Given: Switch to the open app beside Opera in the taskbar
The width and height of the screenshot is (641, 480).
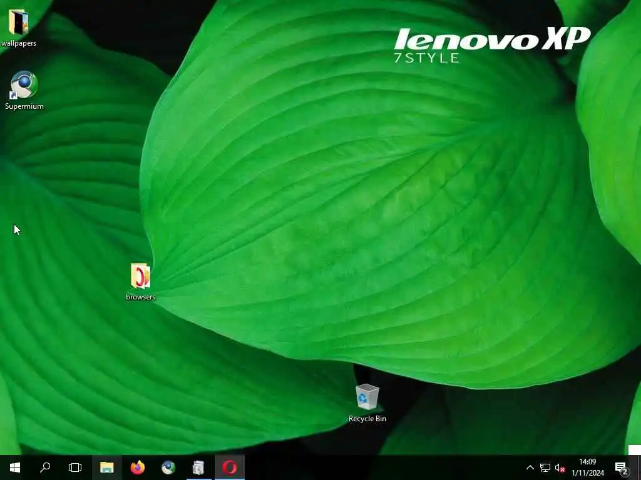Looking at the screenshot, I should tap(198, 467).
